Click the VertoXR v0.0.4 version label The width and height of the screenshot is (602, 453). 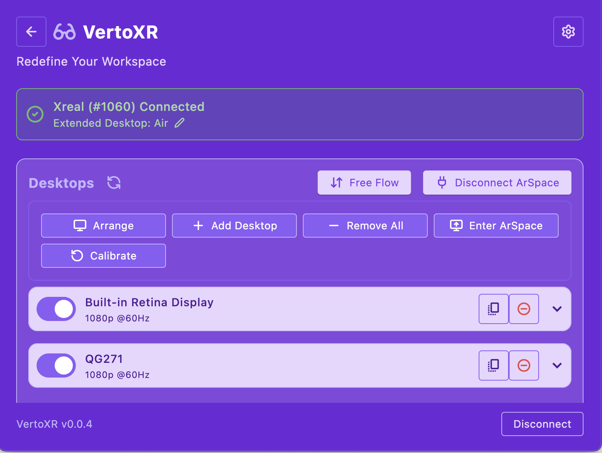tap(54, 424)
